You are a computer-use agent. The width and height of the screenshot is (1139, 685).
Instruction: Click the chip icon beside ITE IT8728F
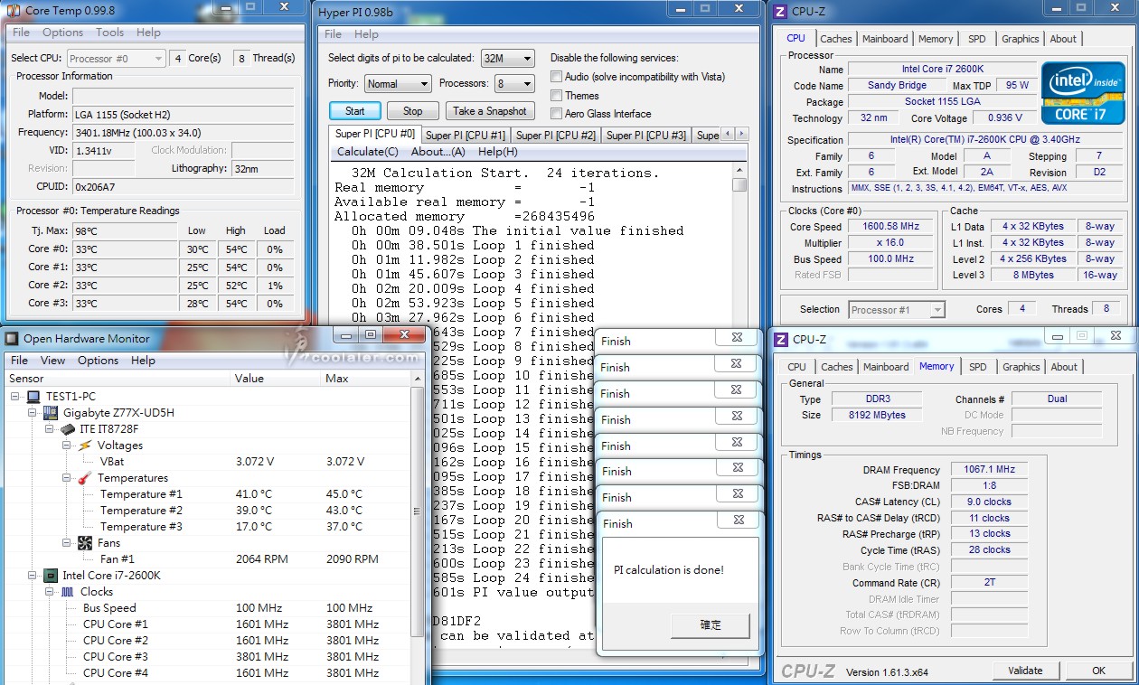(x=68, y=429)
